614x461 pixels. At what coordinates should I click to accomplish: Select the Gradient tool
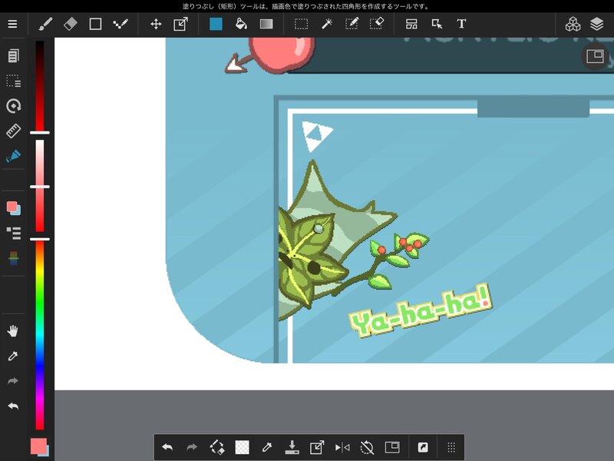[266, 24]
